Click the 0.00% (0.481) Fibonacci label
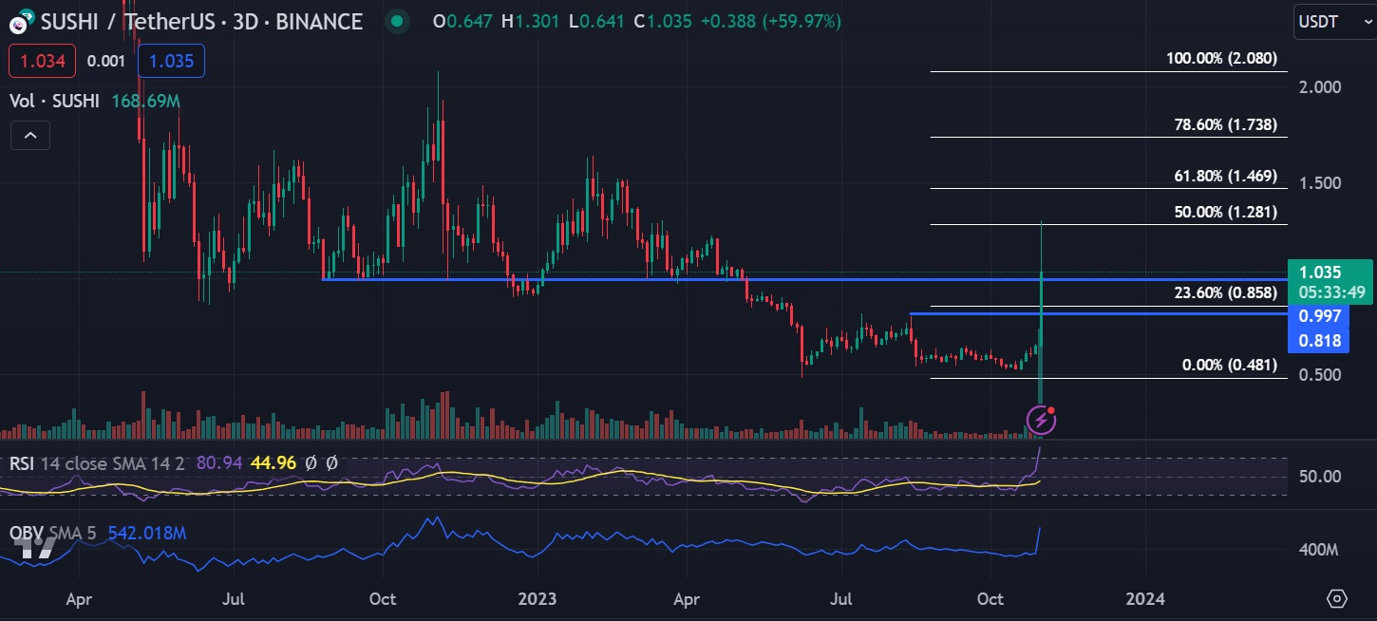This screenshot has width=1377, height=621. click(1229, 366)
